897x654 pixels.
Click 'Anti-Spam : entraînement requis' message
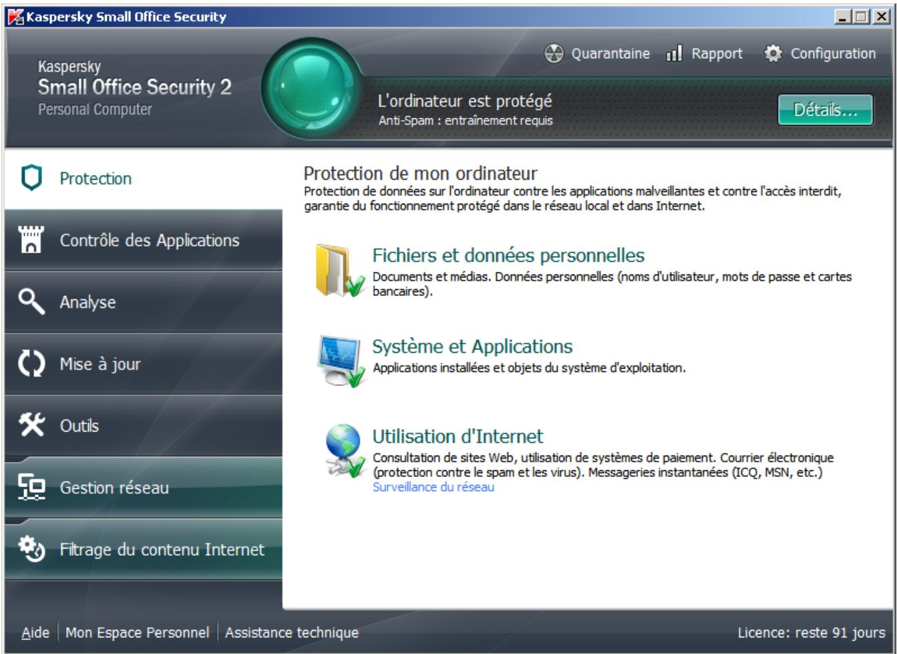click(466, 121)
